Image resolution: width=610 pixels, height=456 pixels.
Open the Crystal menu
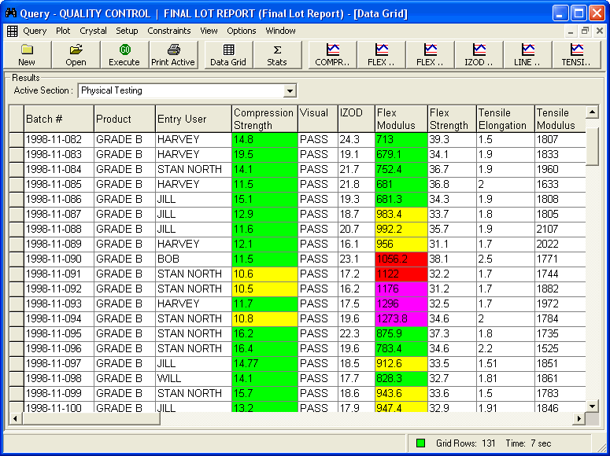[93, 31]
